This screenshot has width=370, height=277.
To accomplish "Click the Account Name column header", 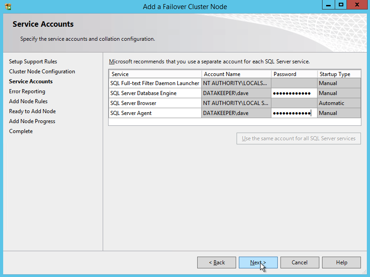I will (x=236, y=74).
